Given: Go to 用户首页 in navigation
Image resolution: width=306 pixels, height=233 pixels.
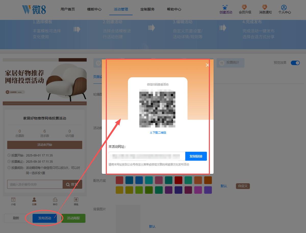Looking at the screenshot, I should tap(68, 9).
